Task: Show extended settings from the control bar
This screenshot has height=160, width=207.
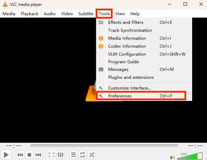Action: 60,155
